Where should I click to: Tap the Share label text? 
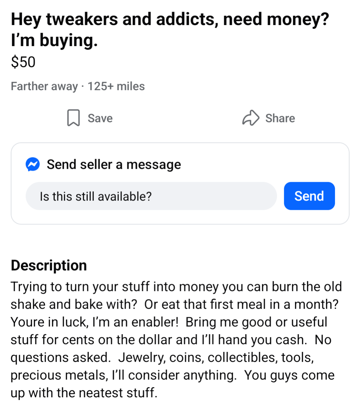[x=280, y=118]
